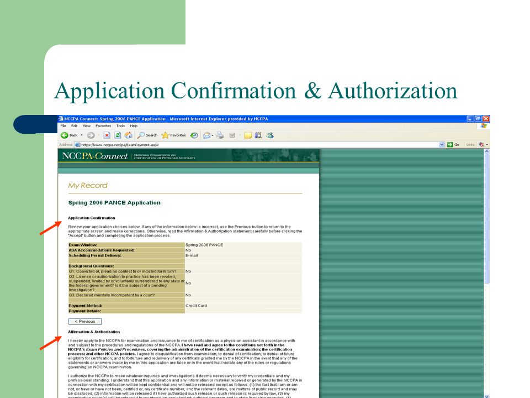The width and height of the screenshot is (530, 398).
Task: Minimize the Internet Explorer window
Action: pyautogui.click(x=470, y=119)
